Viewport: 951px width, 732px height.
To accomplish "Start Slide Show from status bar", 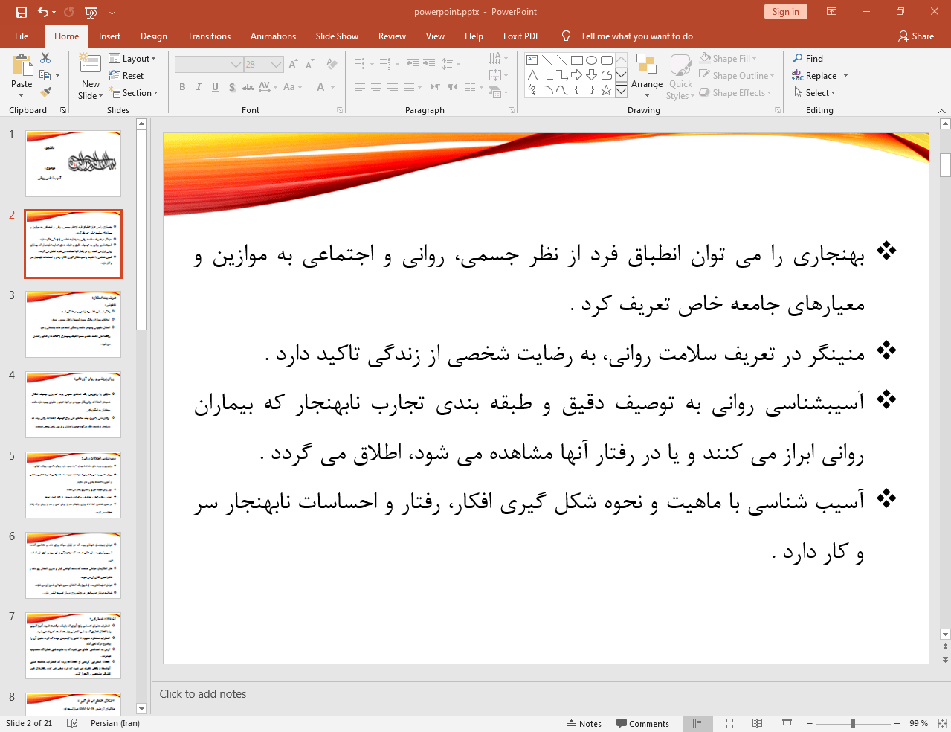I will click(787, 723).
